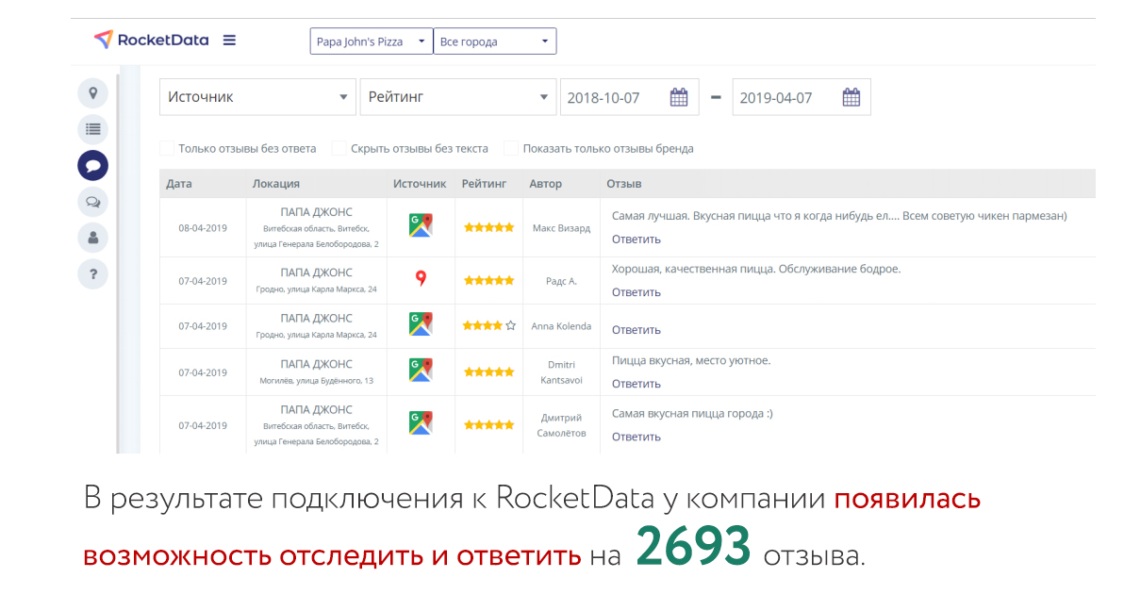The image size is (1141, 594).
Task: Sort by the 'Дата' column header
Action: click(x=179, y=184)
